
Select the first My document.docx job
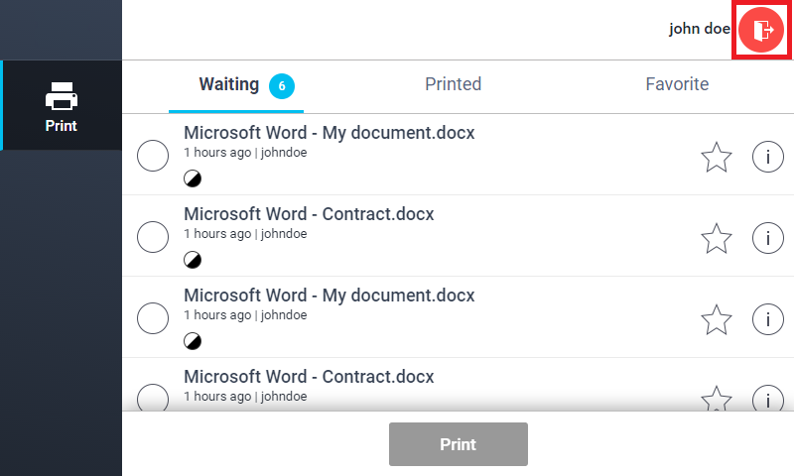coord(153,157)
